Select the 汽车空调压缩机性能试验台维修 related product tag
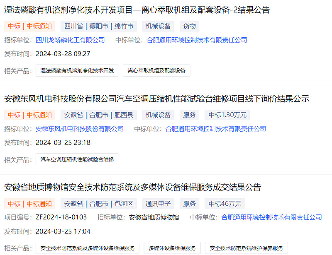Screen dimensions: 332x255 77,159
